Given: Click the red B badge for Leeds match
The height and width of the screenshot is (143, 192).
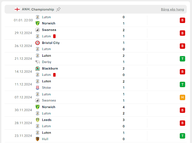Looking at the screenshot, I should pos(182,123).
